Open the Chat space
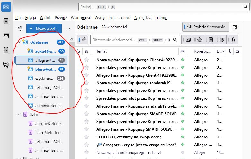Viewport: 251px width, 159px height. click(6, 64)
